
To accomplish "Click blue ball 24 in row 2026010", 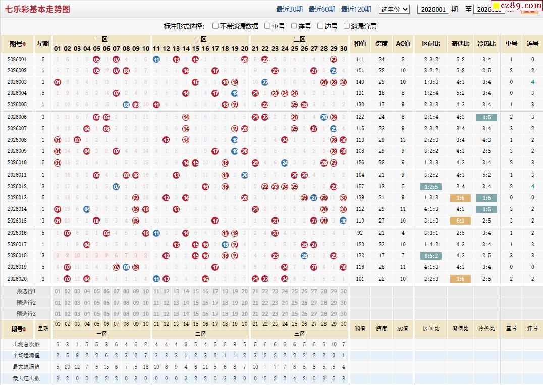I will click(285, 162).
